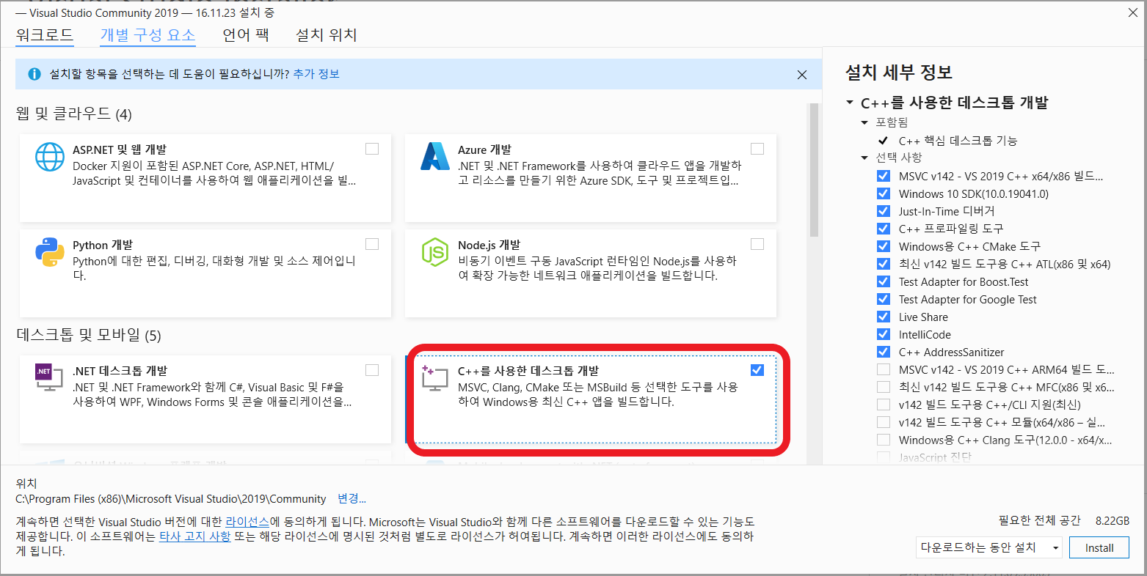This screenshot has height=576, width=1147.
Task: Switch to the 언어 팩 tab
Action: [246, 34]
